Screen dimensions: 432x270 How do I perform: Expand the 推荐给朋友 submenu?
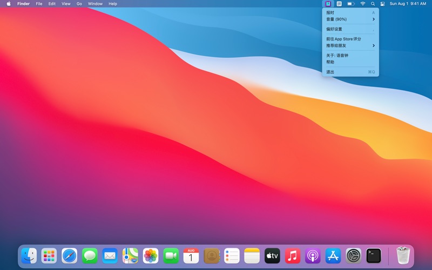tap(350, 46)
